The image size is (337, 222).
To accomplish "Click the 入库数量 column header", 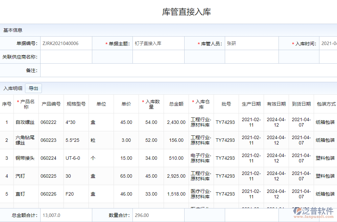I will pyautogui.click(x=151, y=104).
